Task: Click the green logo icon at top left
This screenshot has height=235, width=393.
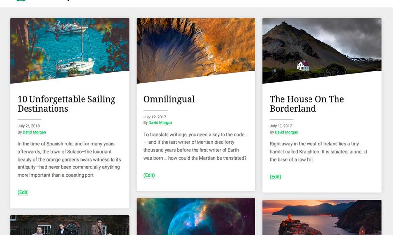Action: (21, 1)
